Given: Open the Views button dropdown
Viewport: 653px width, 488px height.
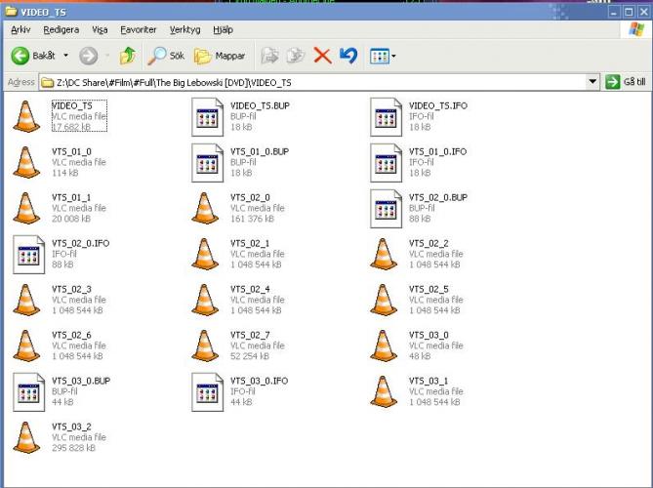Looking at the screenshot, I should point(393,56).
